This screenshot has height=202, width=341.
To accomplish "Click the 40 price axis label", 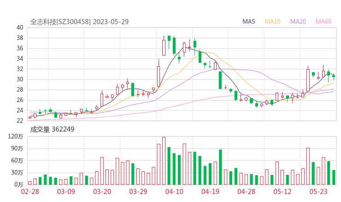I will [19, 28].
